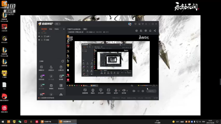Image resolution: width=221 pixels, height=124 pixels.
Task: Toggle visibility of the 星星 source
Action: (39, 40)
